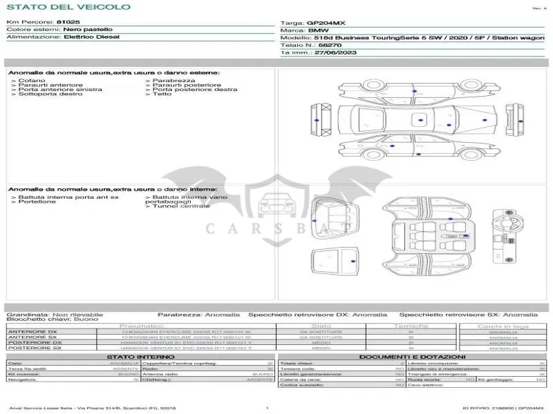Select 'Battuta interna vano portabagagli' entry
The height and width of the screenshot is (414, 553).
tap(186, 199)
